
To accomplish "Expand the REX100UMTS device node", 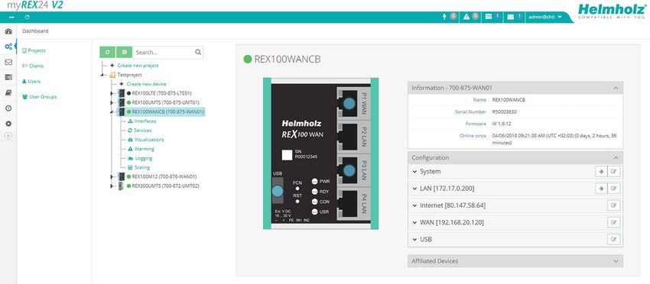I will [x=111, y=102].
